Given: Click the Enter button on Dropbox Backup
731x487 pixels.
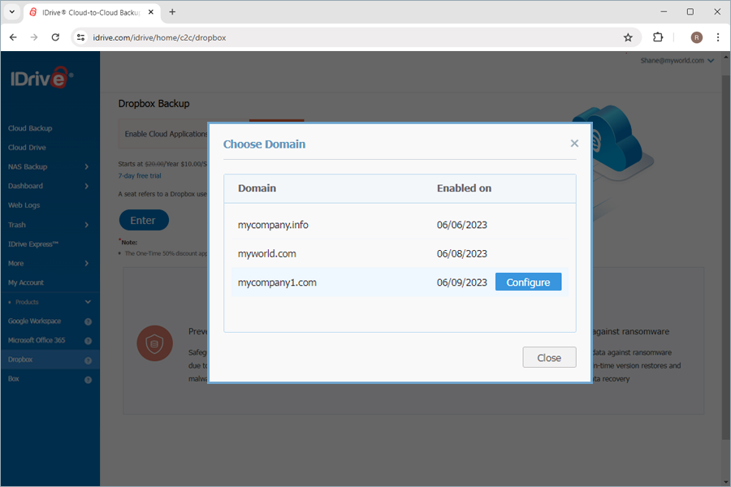Looking at the screenshot, I should (x=144, y=220).
